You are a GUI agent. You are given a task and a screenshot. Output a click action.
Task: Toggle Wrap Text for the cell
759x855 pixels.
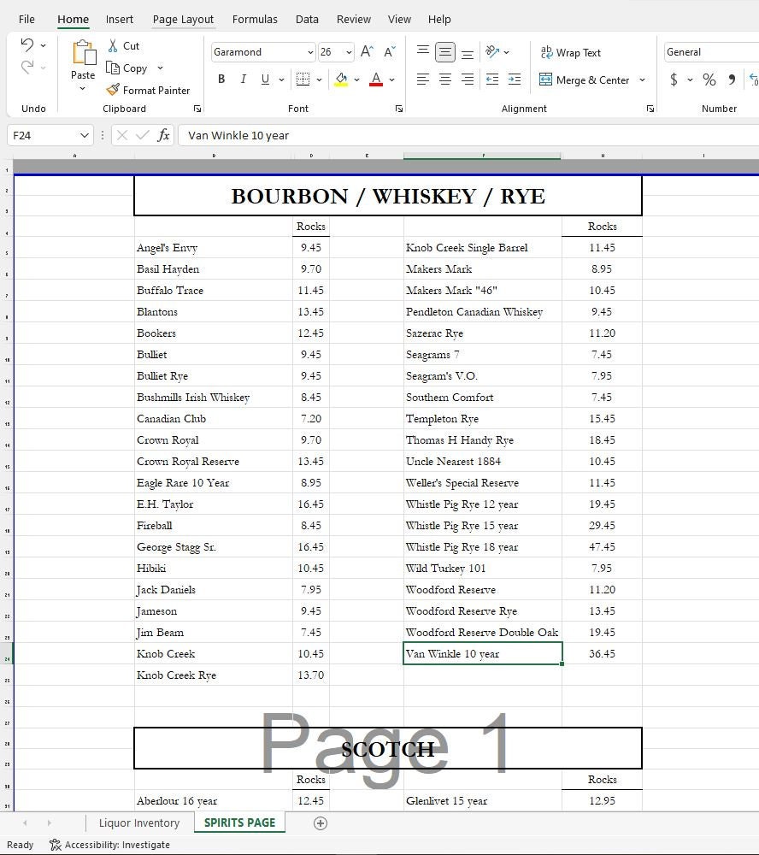[x=571, y=52]
